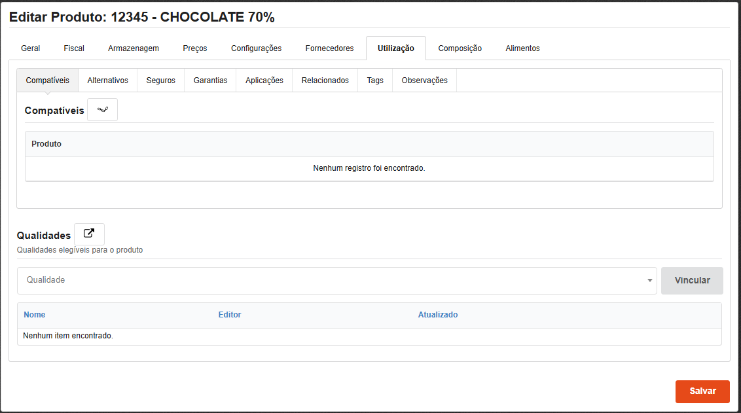This screenshot has height=413, width=741.
Task: Click the orange Salvar button
Action: (x=702, y=391)
